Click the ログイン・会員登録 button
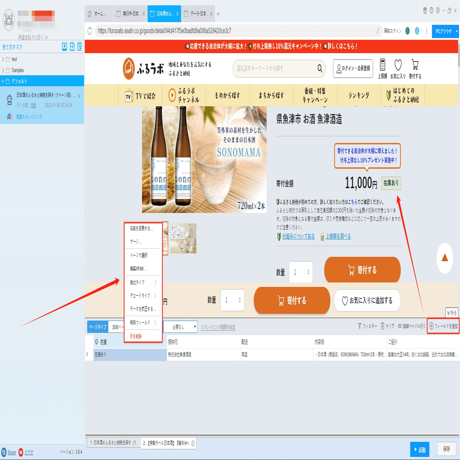The width and height of the screenshot is (460, 460). click(353, 69)
